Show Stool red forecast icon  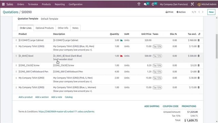click(x=121, y=56)
